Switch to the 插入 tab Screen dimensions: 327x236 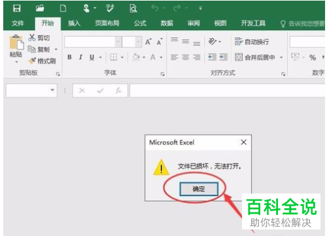[x=74, y=23]
